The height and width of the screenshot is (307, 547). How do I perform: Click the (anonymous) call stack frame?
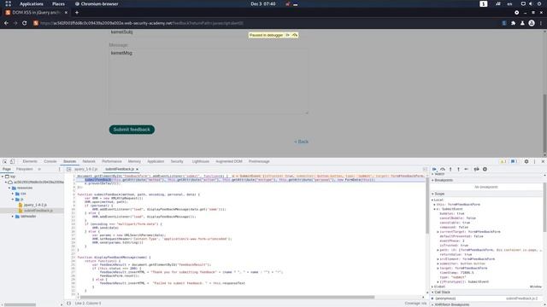point(445,298)
